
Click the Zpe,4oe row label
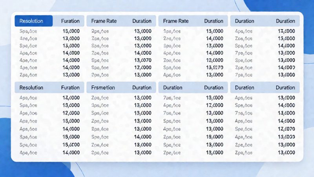tap(172, 153)
